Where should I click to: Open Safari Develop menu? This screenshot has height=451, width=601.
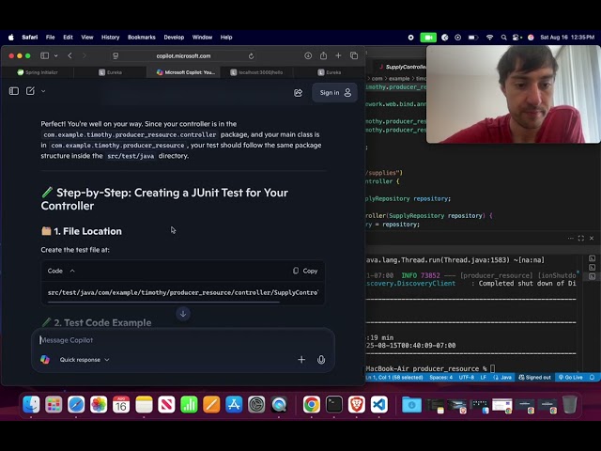click(174, 38)
